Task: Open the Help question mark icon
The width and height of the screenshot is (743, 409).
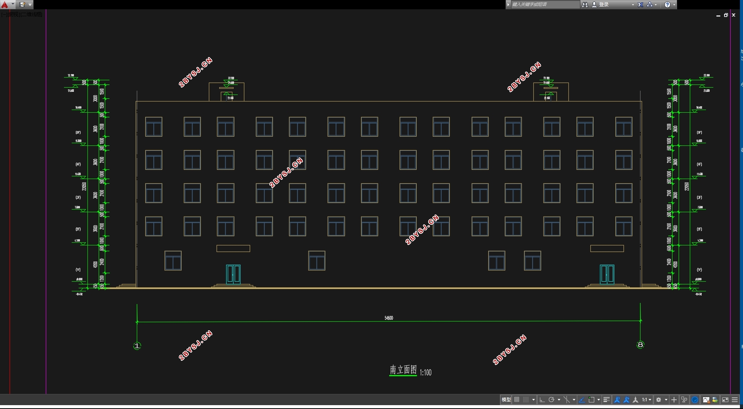Action: [667, 5]
